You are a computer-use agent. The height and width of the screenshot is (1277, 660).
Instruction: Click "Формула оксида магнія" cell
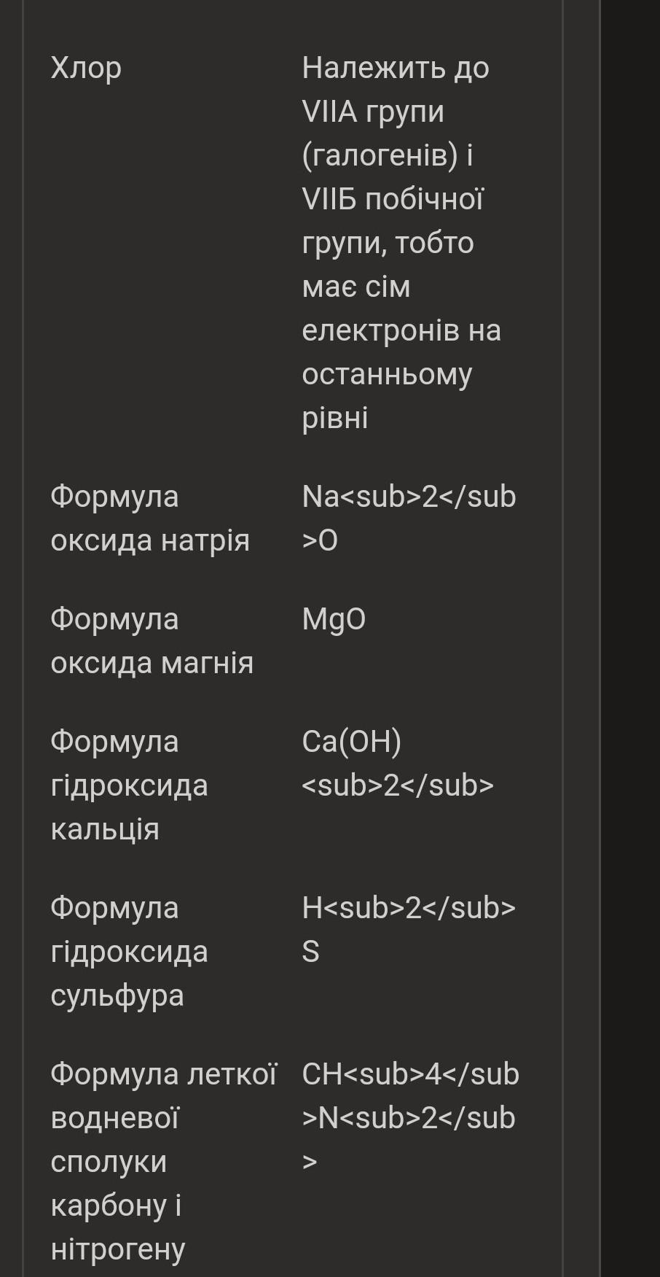tap(152, 641)
